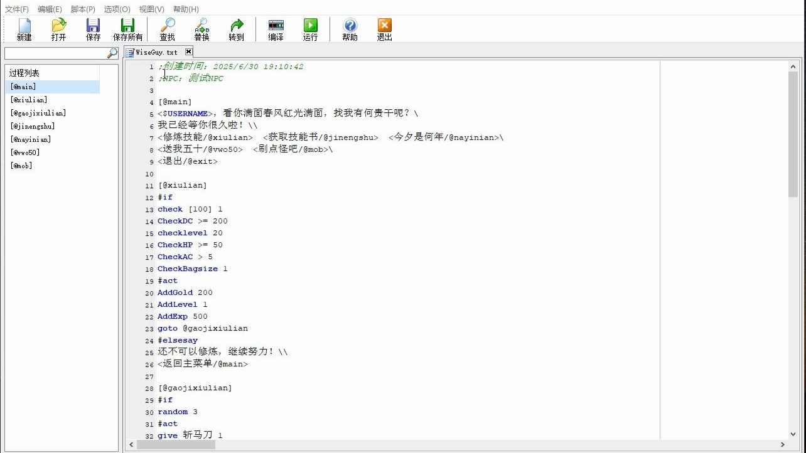Click AddExp 500 line
Viewport: 806px width, 453px height.
coord(183,316)
